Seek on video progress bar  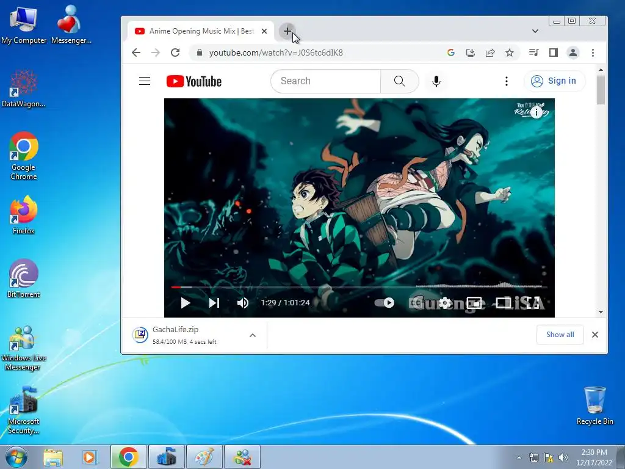pyautogui.click(x=359, y=287)
